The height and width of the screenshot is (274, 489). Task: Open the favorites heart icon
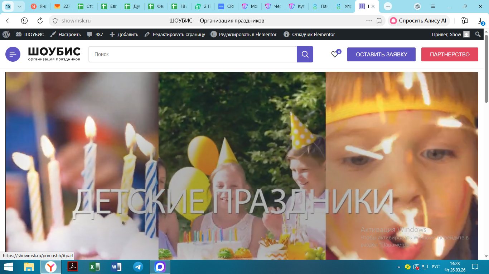[x=335, y=54]
